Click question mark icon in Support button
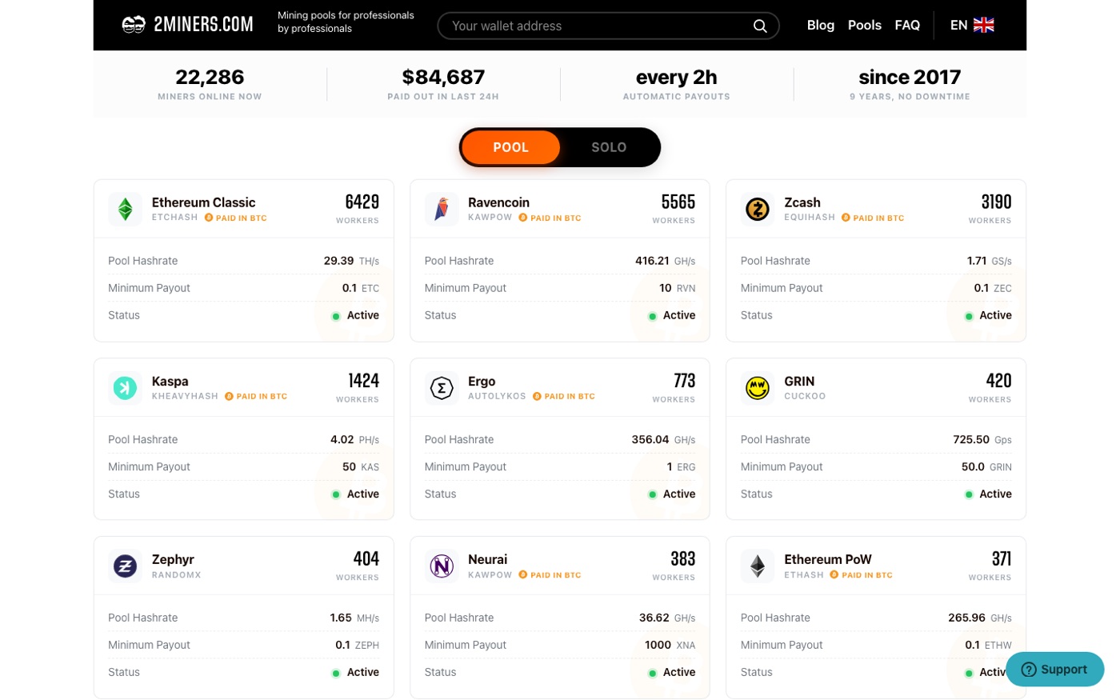 click(x=1030, y=670)
